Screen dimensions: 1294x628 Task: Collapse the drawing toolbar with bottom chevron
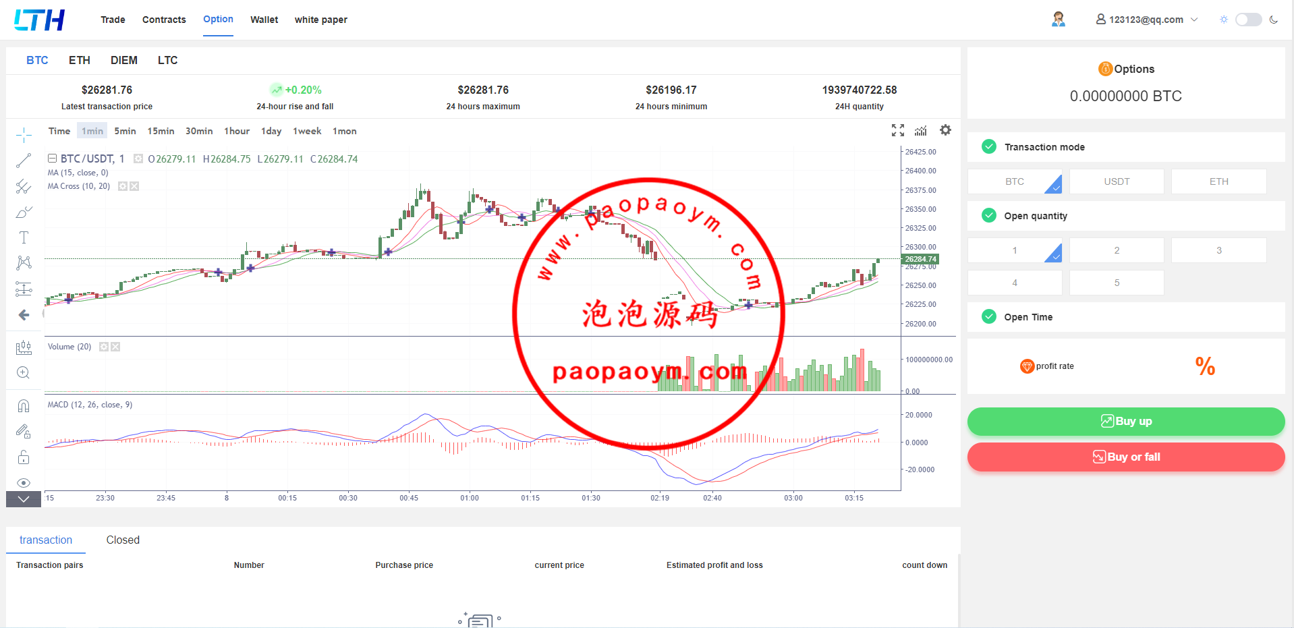tap(24, 499)
